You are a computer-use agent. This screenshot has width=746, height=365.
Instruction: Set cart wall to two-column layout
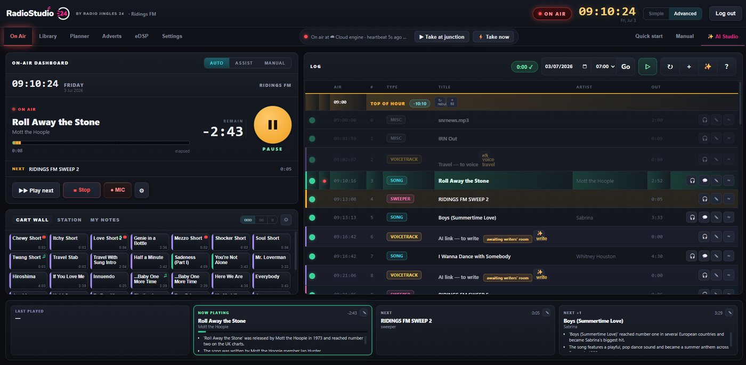261,220
